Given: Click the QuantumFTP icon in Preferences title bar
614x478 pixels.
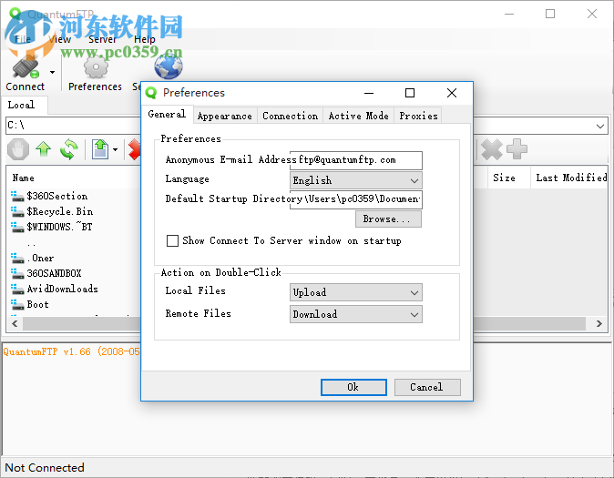Looking at the screenshot, I should [x=151, y=93].
